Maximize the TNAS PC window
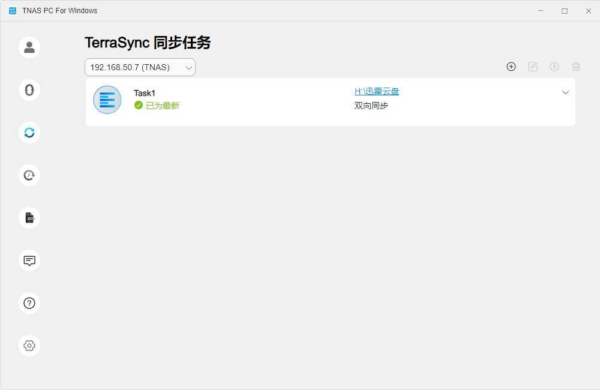The image size is (600, 390). [x=565, y=11]
